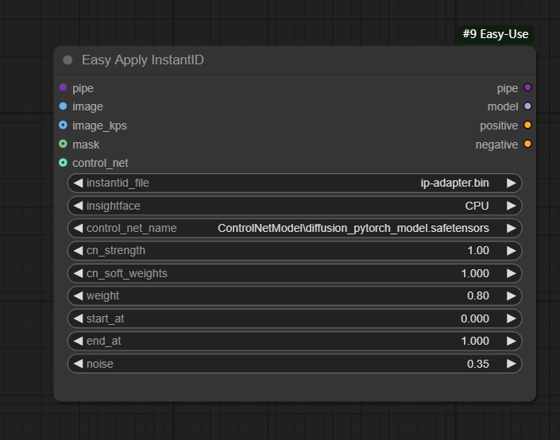Open the control_net_name model dropdown

[294, 228]
